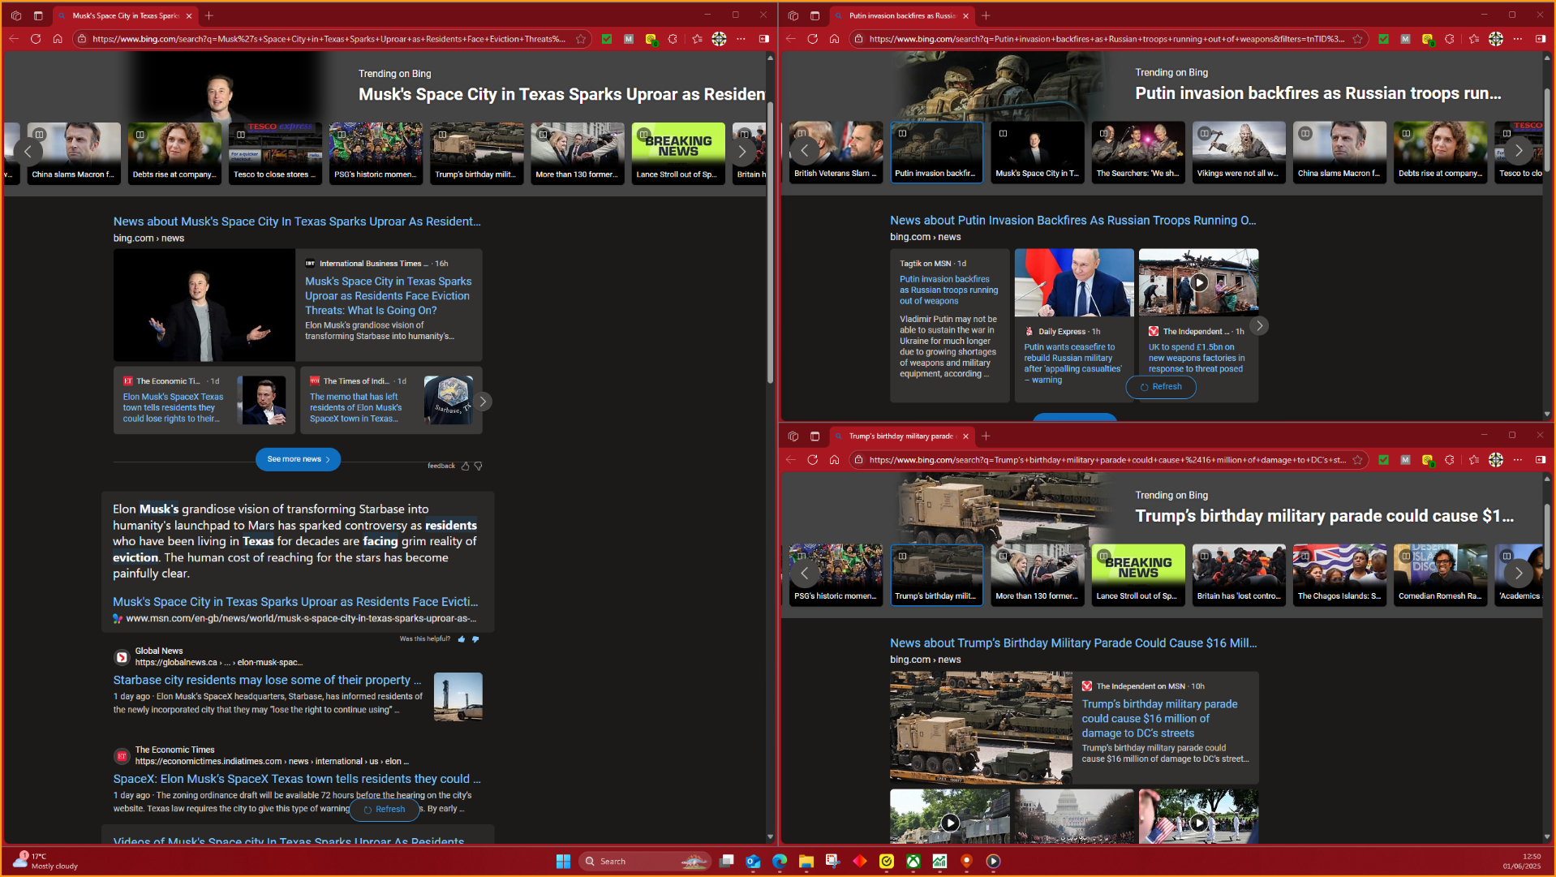This screenshot has width=1556, height=877.
Task: Open Favorites list in the Trump parade window
Action: pos(1474,460)
